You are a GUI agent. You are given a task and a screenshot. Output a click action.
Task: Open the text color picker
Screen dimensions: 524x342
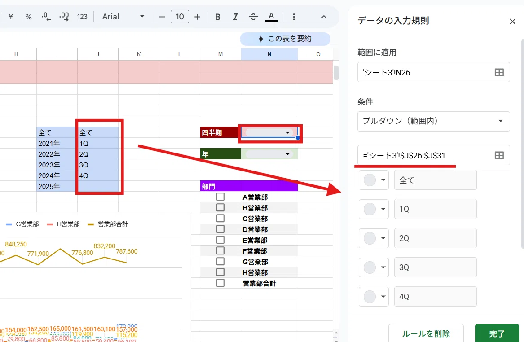[271, 17]
